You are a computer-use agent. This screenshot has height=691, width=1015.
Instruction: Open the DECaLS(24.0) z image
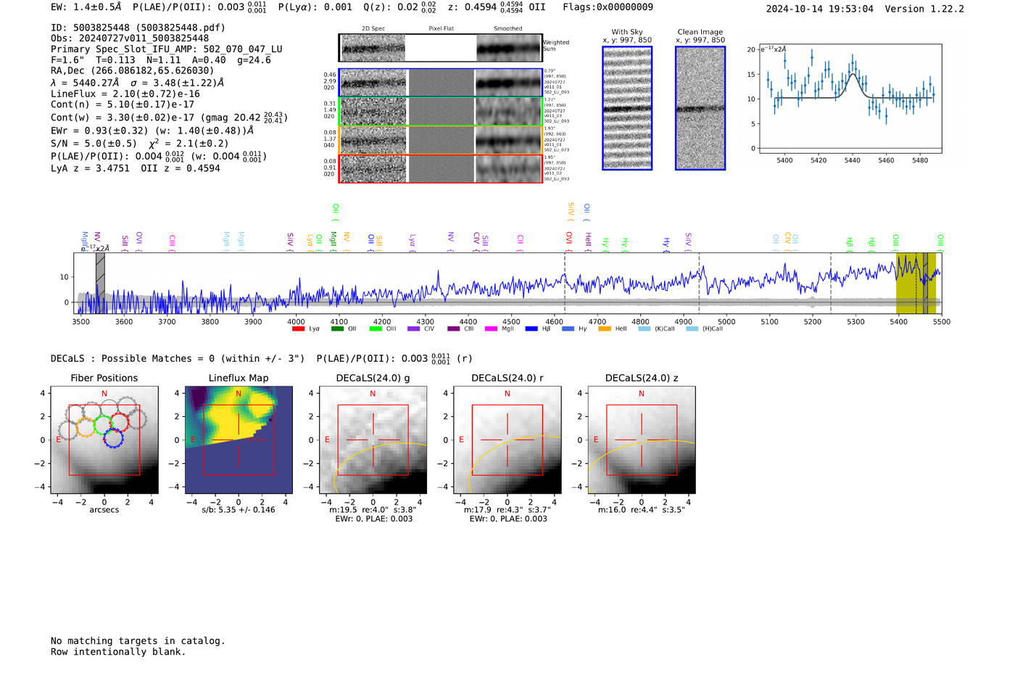point(642,440)
